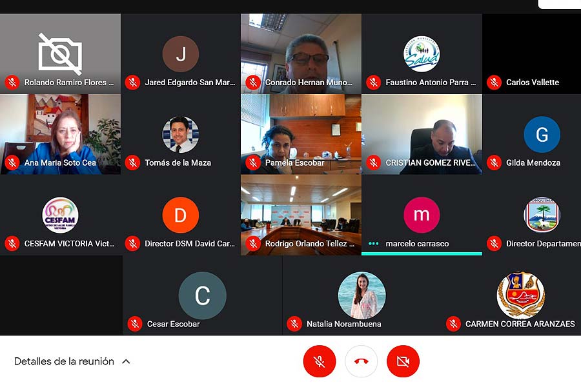The width and height of the screenshot is (581, 387).
Task: Click the pink m avatar of marcelo carrasco
Action: click(422, 215)
